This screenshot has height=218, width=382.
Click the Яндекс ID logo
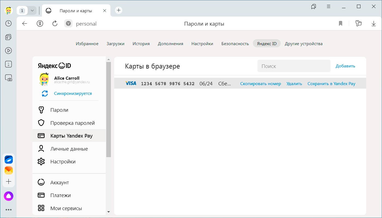pos(54,66)
